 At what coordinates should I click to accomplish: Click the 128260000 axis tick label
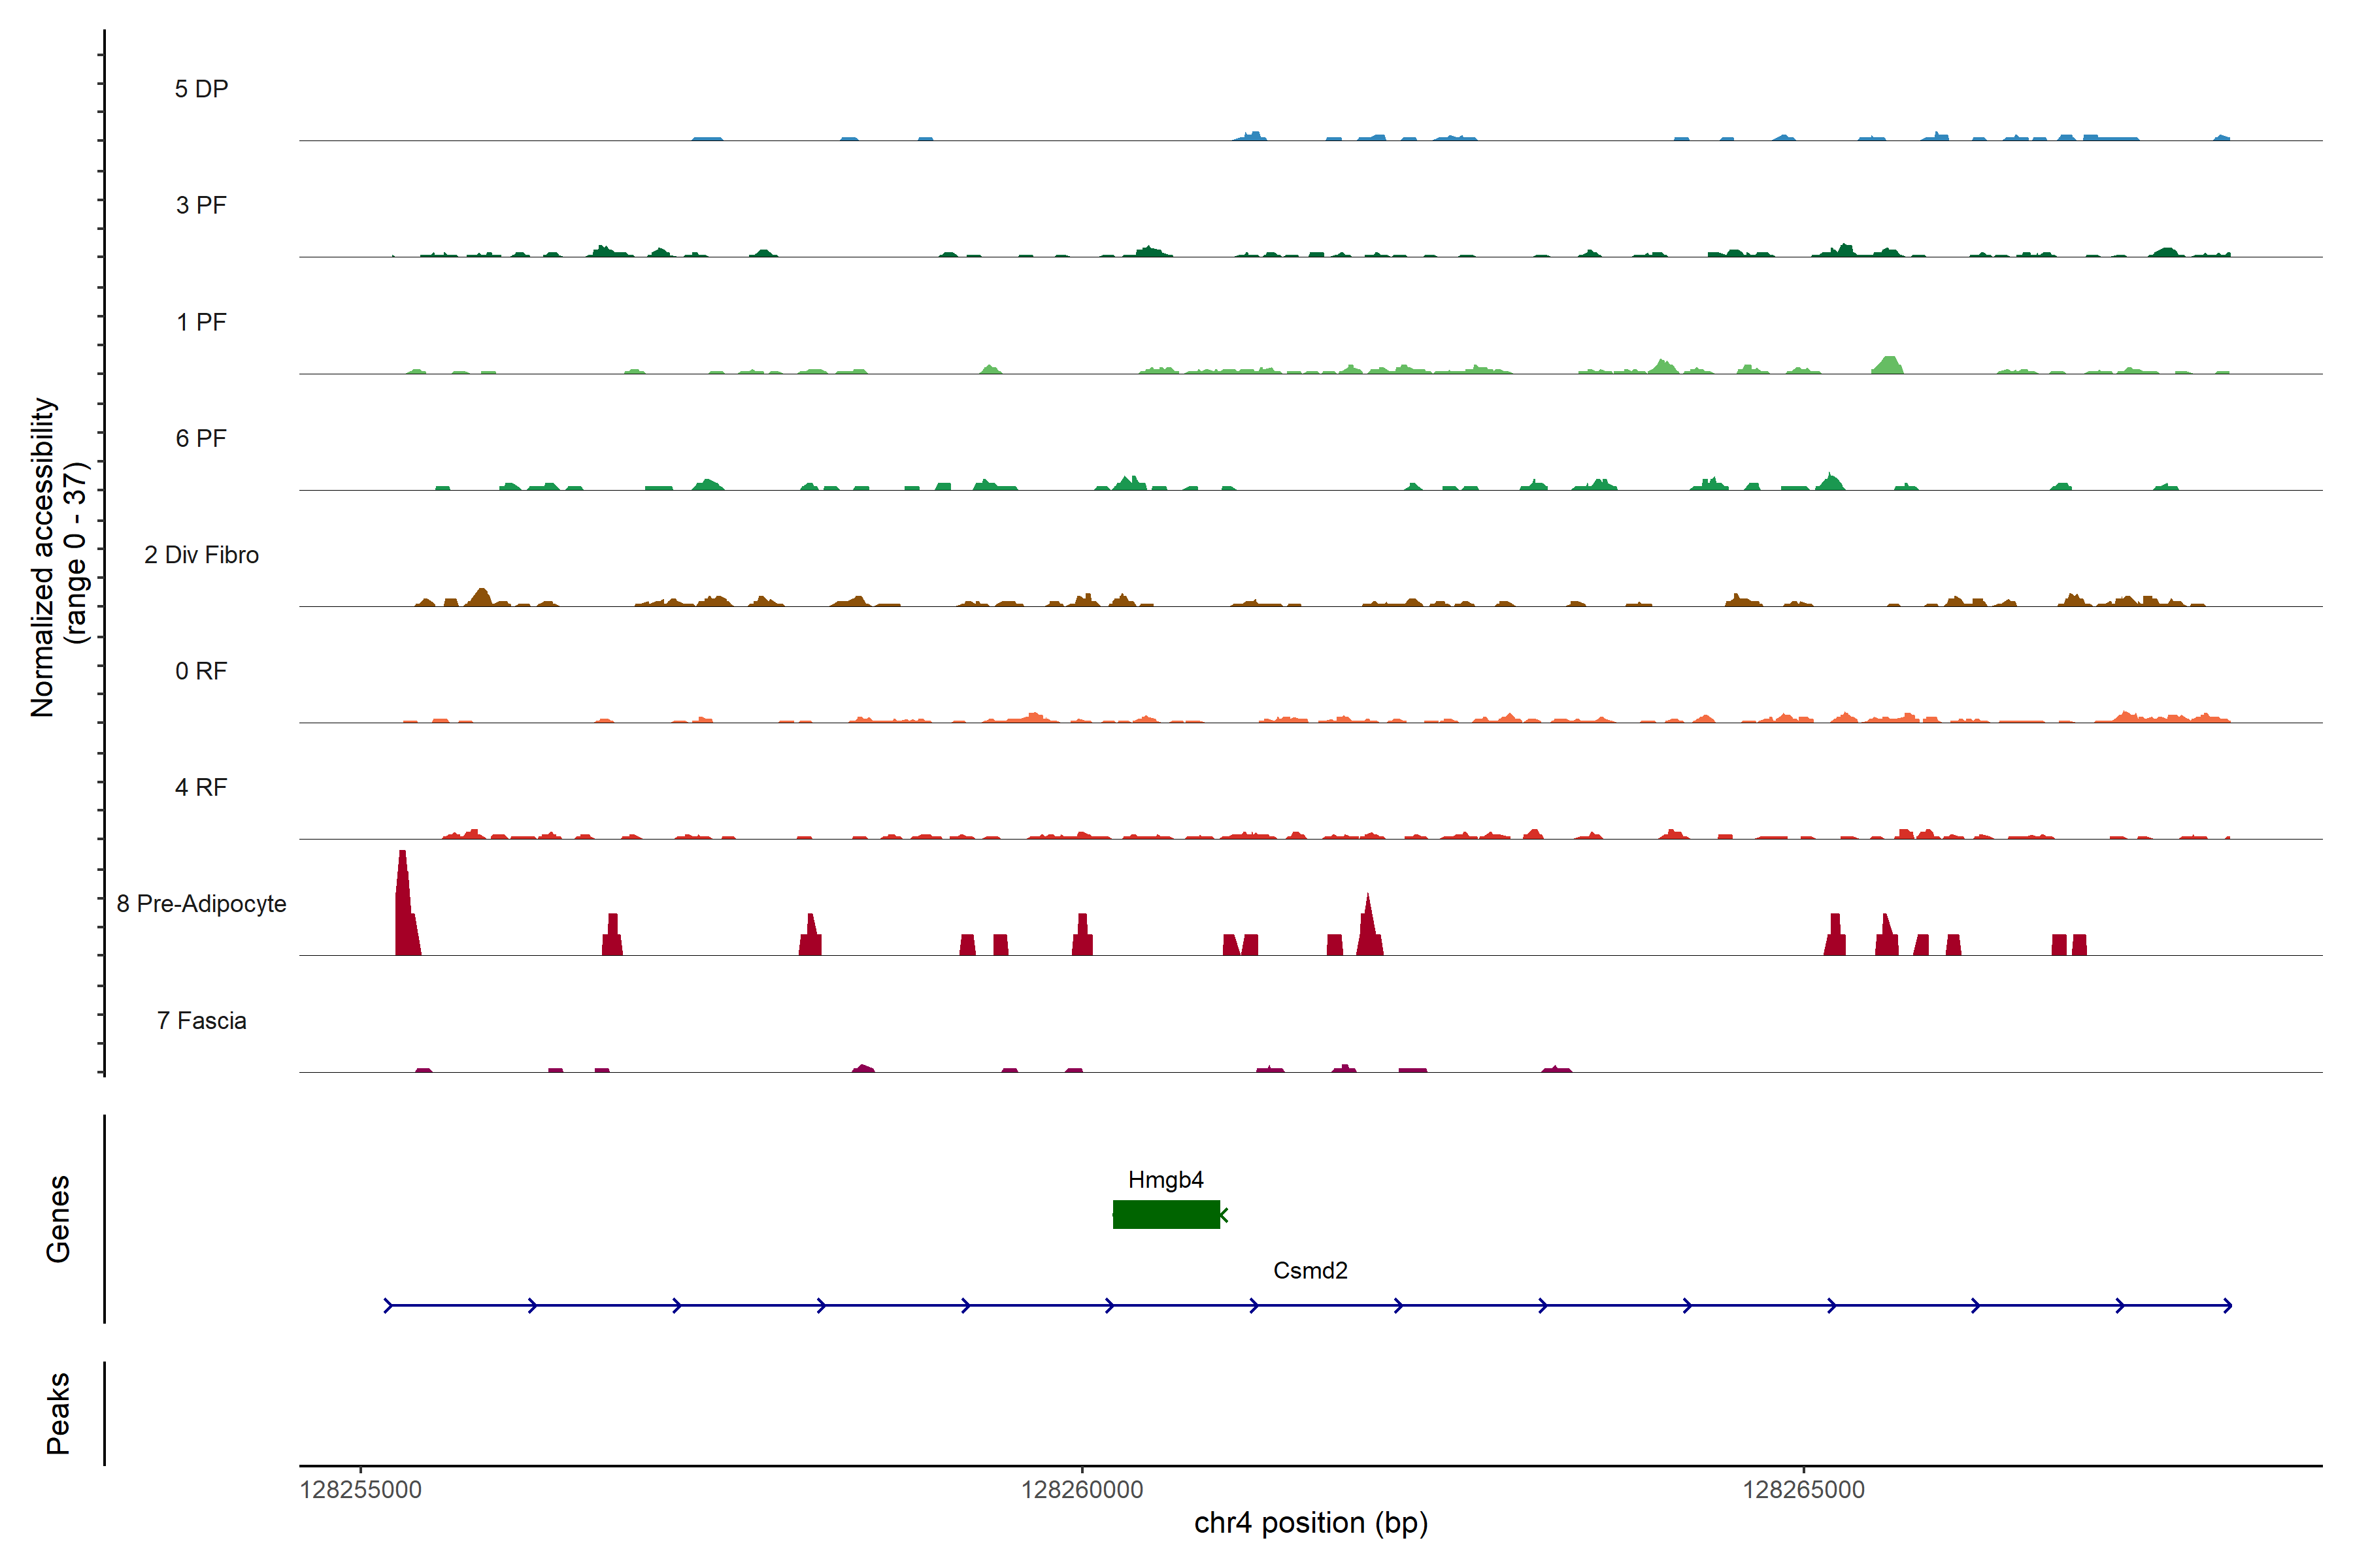1082,1490
